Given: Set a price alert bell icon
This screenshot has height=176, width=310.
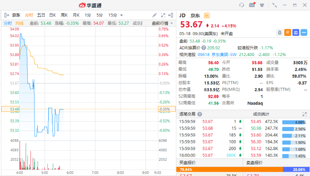Looking at the screenshot, I should tap(279, 33).
